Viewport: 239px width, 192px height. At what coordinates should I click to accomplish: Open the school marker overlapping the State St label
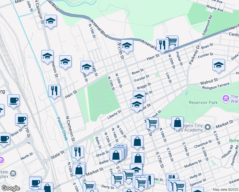(137, 105)
